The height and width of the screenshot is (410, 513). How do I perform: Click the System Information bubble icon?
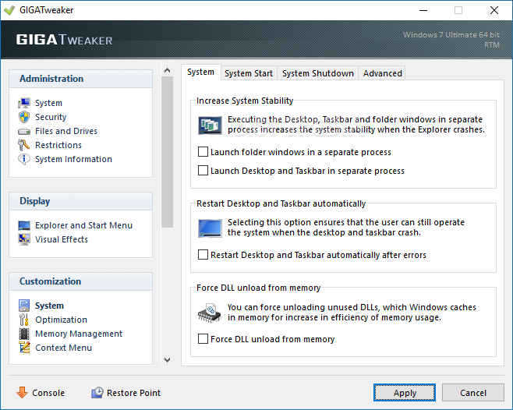tap(24, 159)
